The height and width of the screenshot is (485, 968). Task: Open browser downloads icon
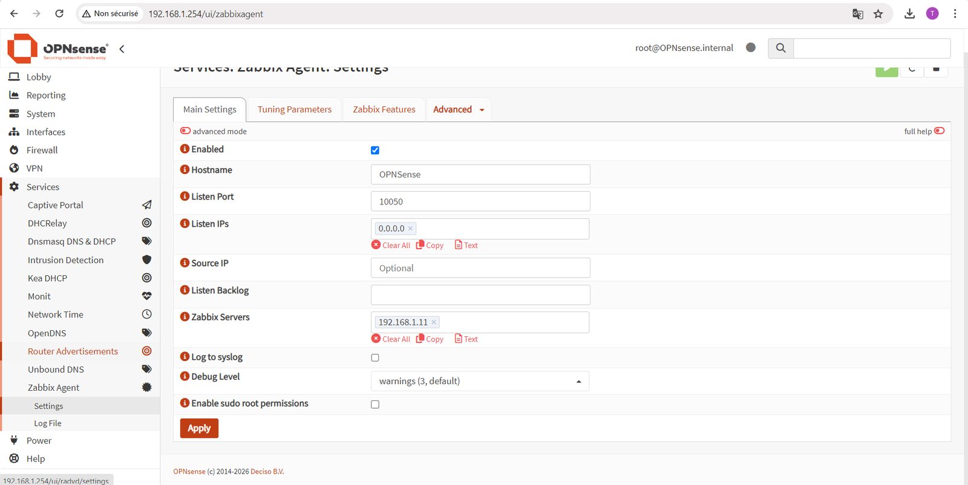tap(909, 14)
